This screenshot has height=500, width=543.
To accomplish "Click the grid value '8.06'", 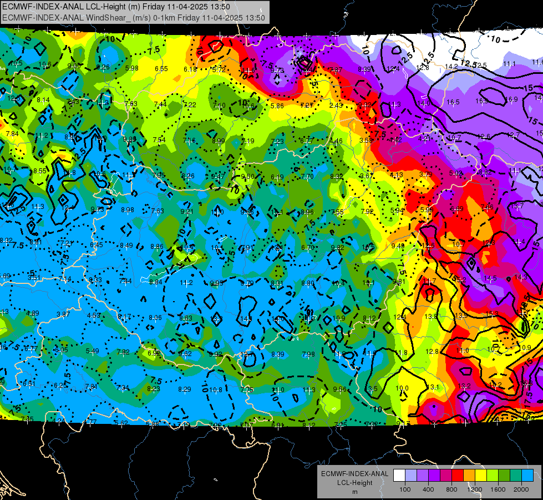I will point(155,317).
